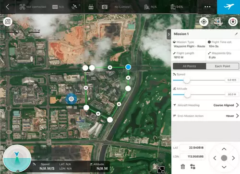Click the LON value field 113.958586
The image size is (240, 174).
pyautogui.click(x=192, y=156)
